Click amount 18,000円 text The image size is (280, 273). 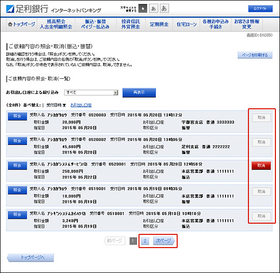(x=71, y=196)
